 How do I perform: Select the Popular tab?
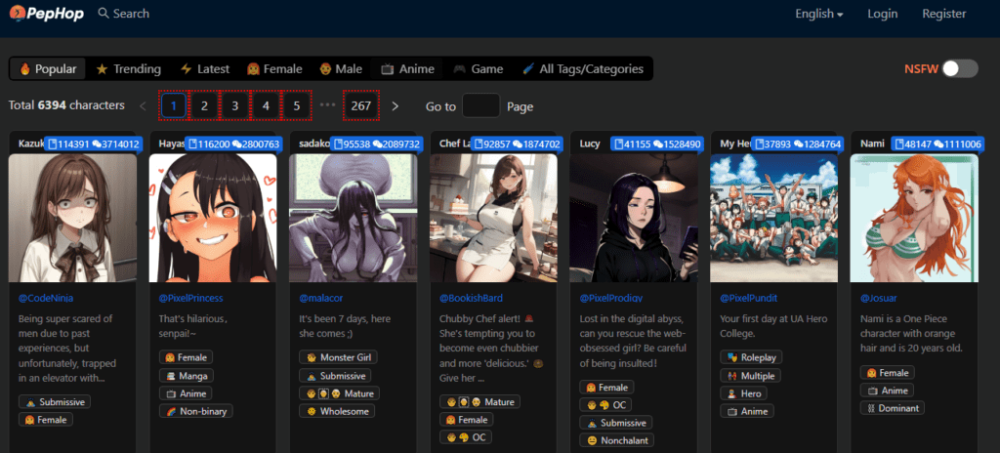coord(48,69)
